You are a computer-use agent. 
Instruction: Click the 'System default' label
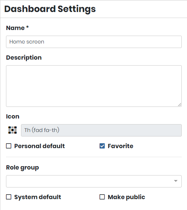coord(37,197)
